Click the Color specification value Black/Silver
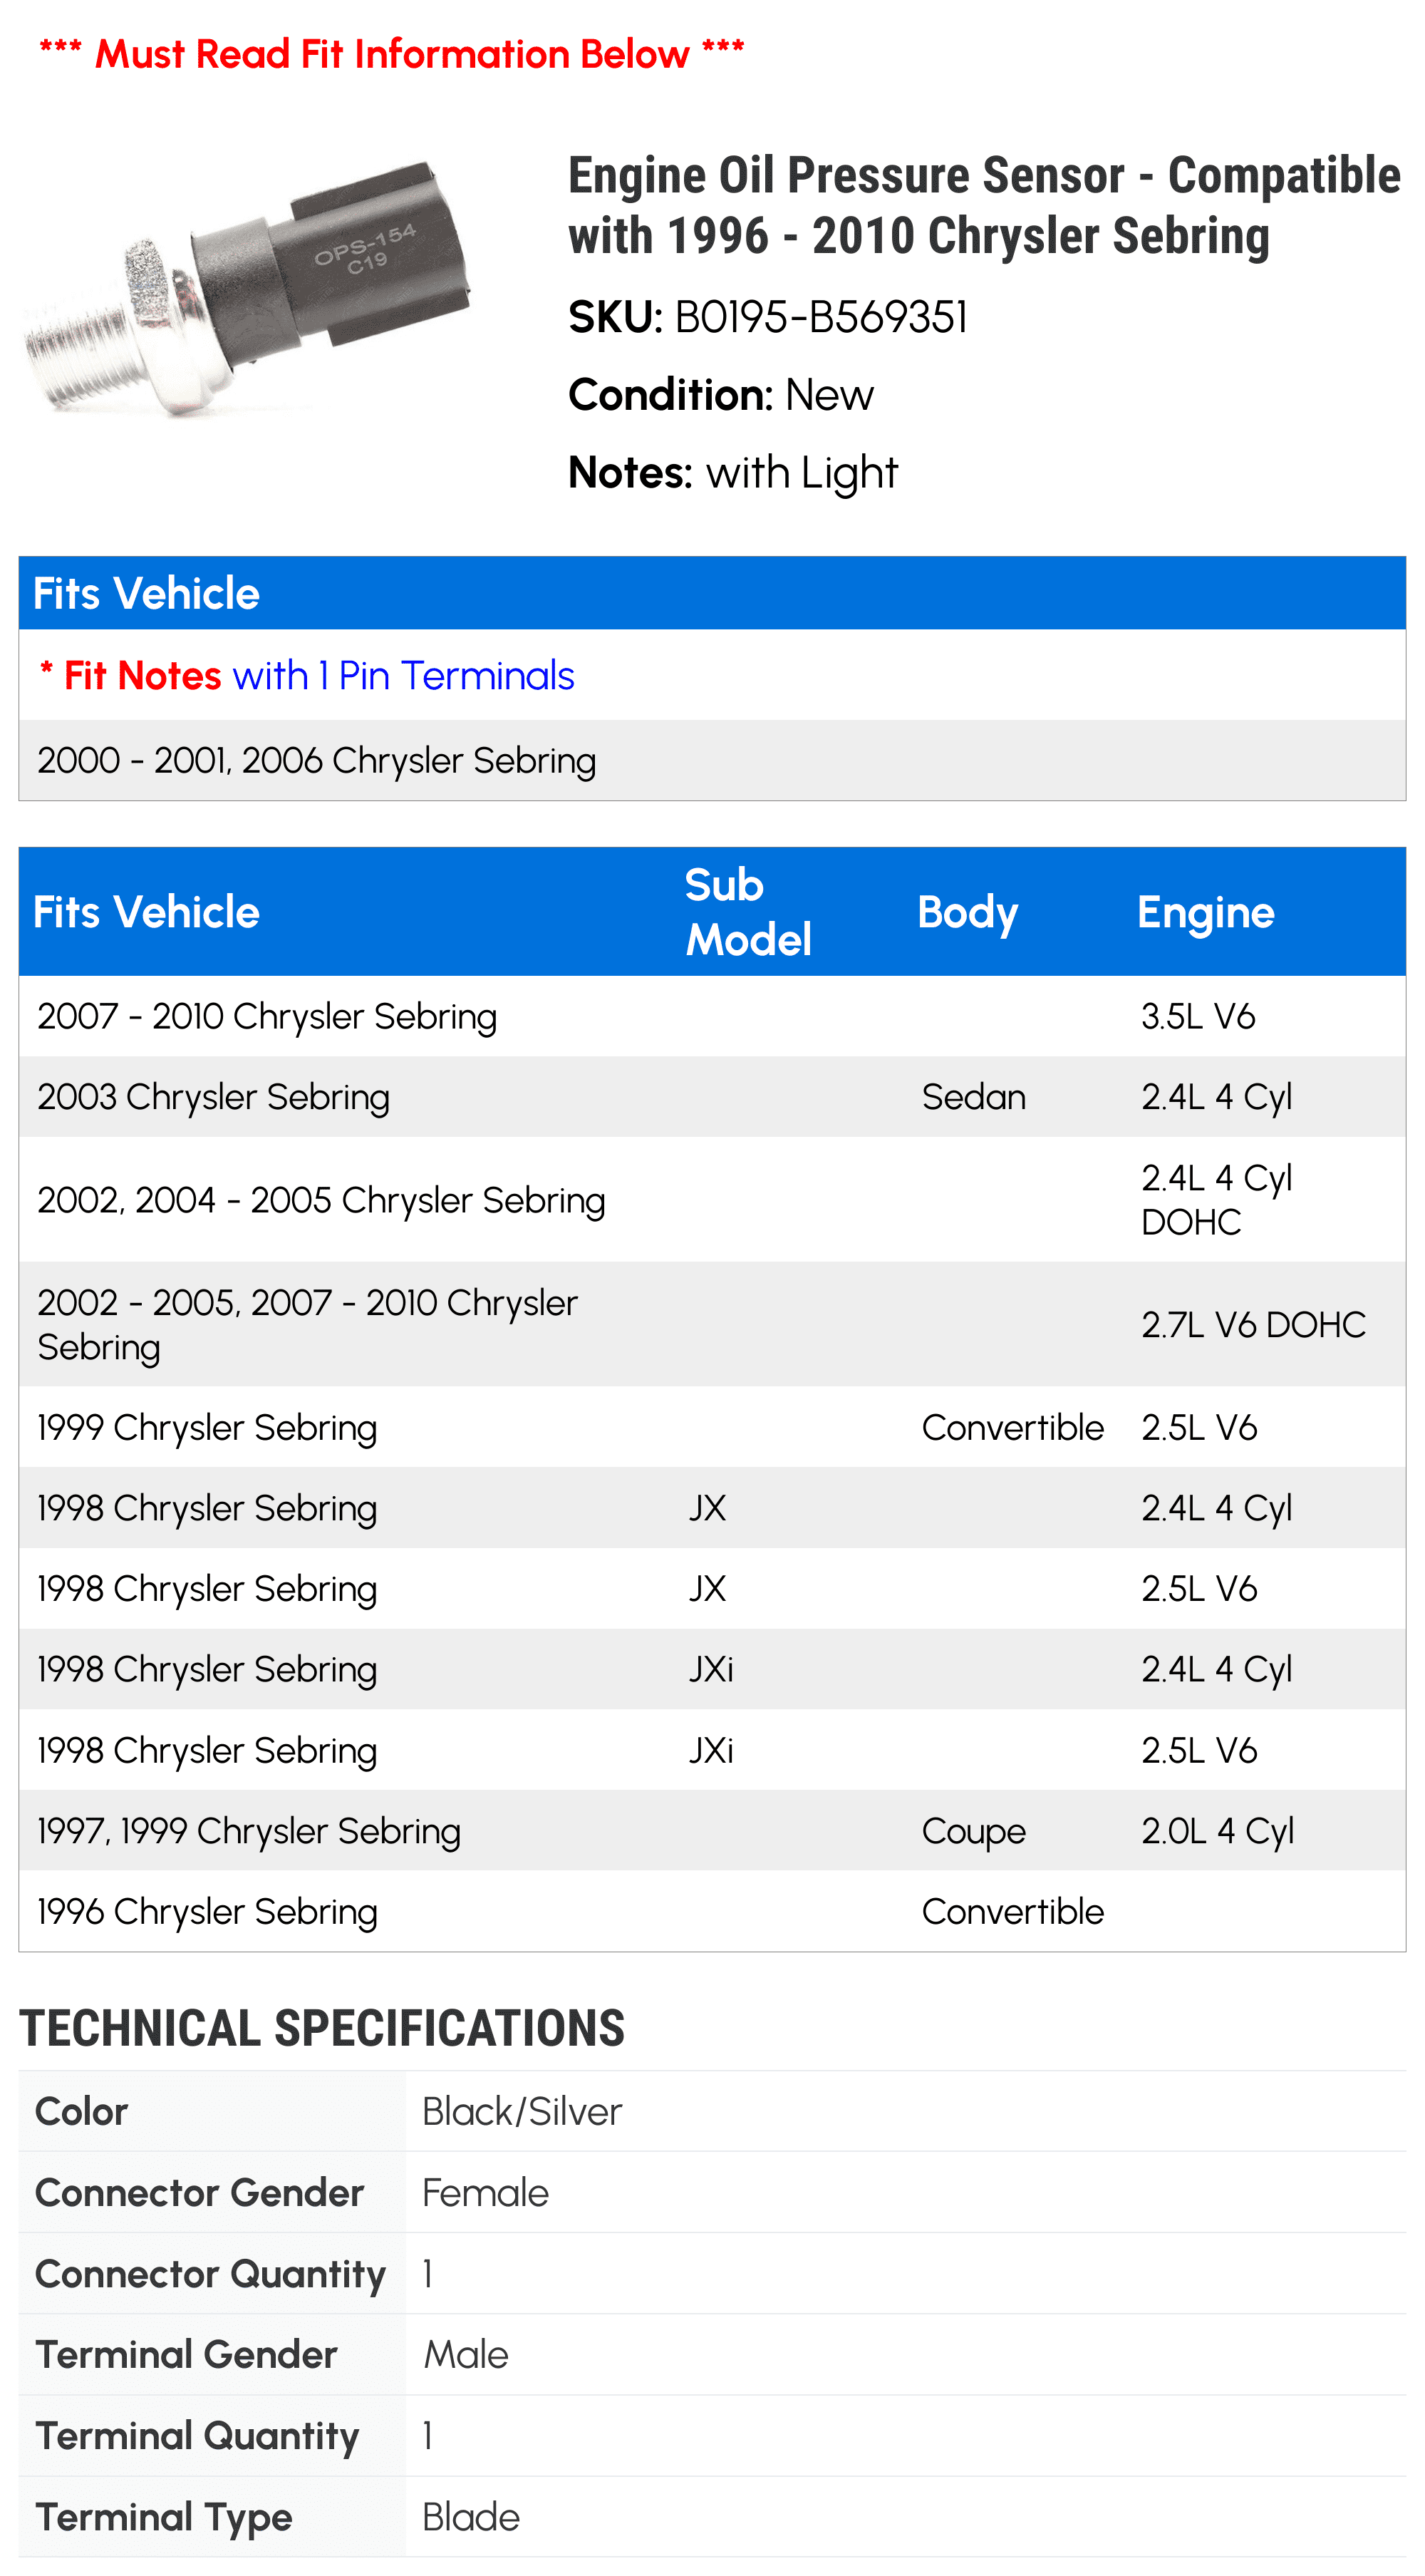The width and height of the screenshot is (1425, 2576). 522,2111
